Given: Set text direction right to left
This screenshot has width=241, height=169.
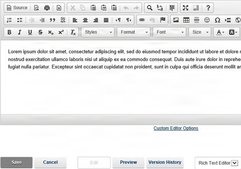Looking at the screenshot, I should [129, 20].
